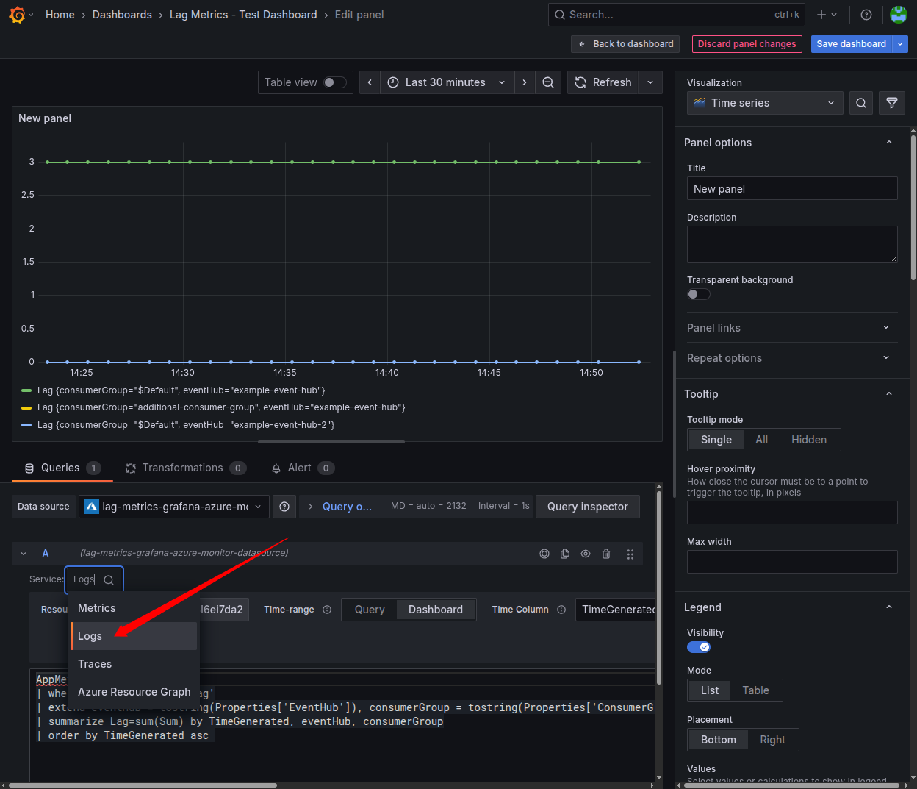The height and width of the screenshot is (789, 917).
Task: Open Lag Metrics - Test Dashboard breadcrumb
Action: 243,15
